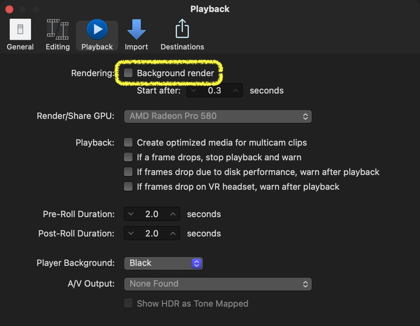Open the General preferences pane
This screenshot has width=420, height=326.
[x=20, y=34]
